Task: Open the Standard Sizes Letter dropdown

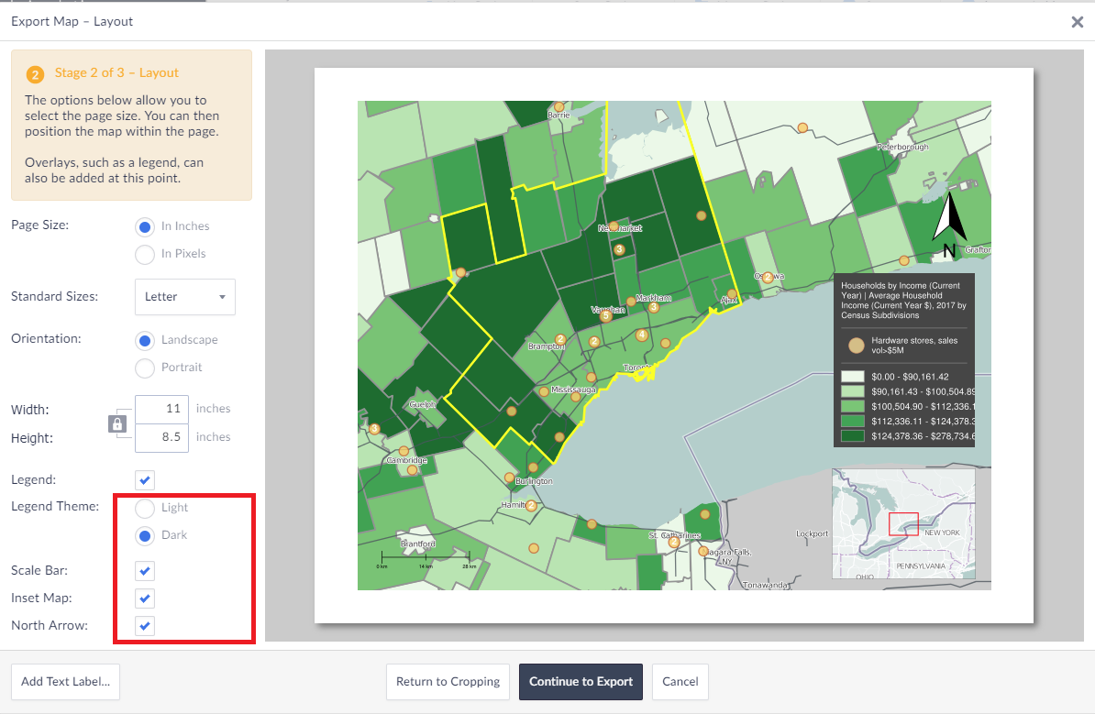Action: point(184,297)
